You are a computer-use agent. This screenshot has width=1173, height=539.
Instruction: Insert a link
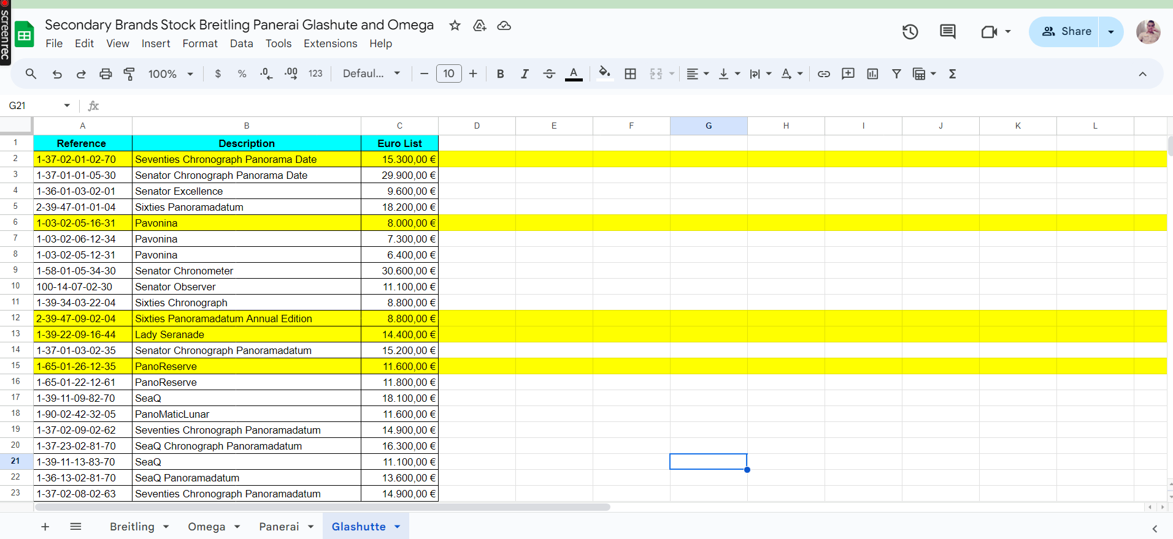824,73
